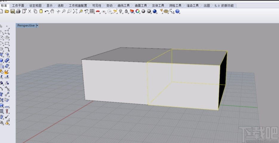
Task: Switch to the 设定视图 tab
Action: click(36, 6)
